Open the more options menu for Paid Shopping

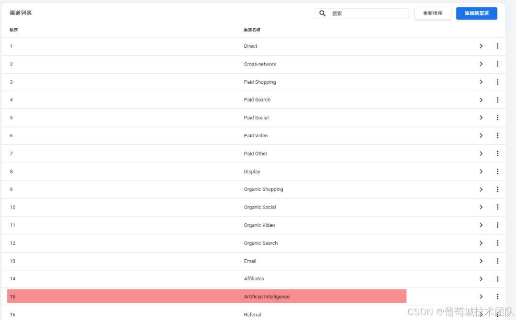[x=497, y=82]
